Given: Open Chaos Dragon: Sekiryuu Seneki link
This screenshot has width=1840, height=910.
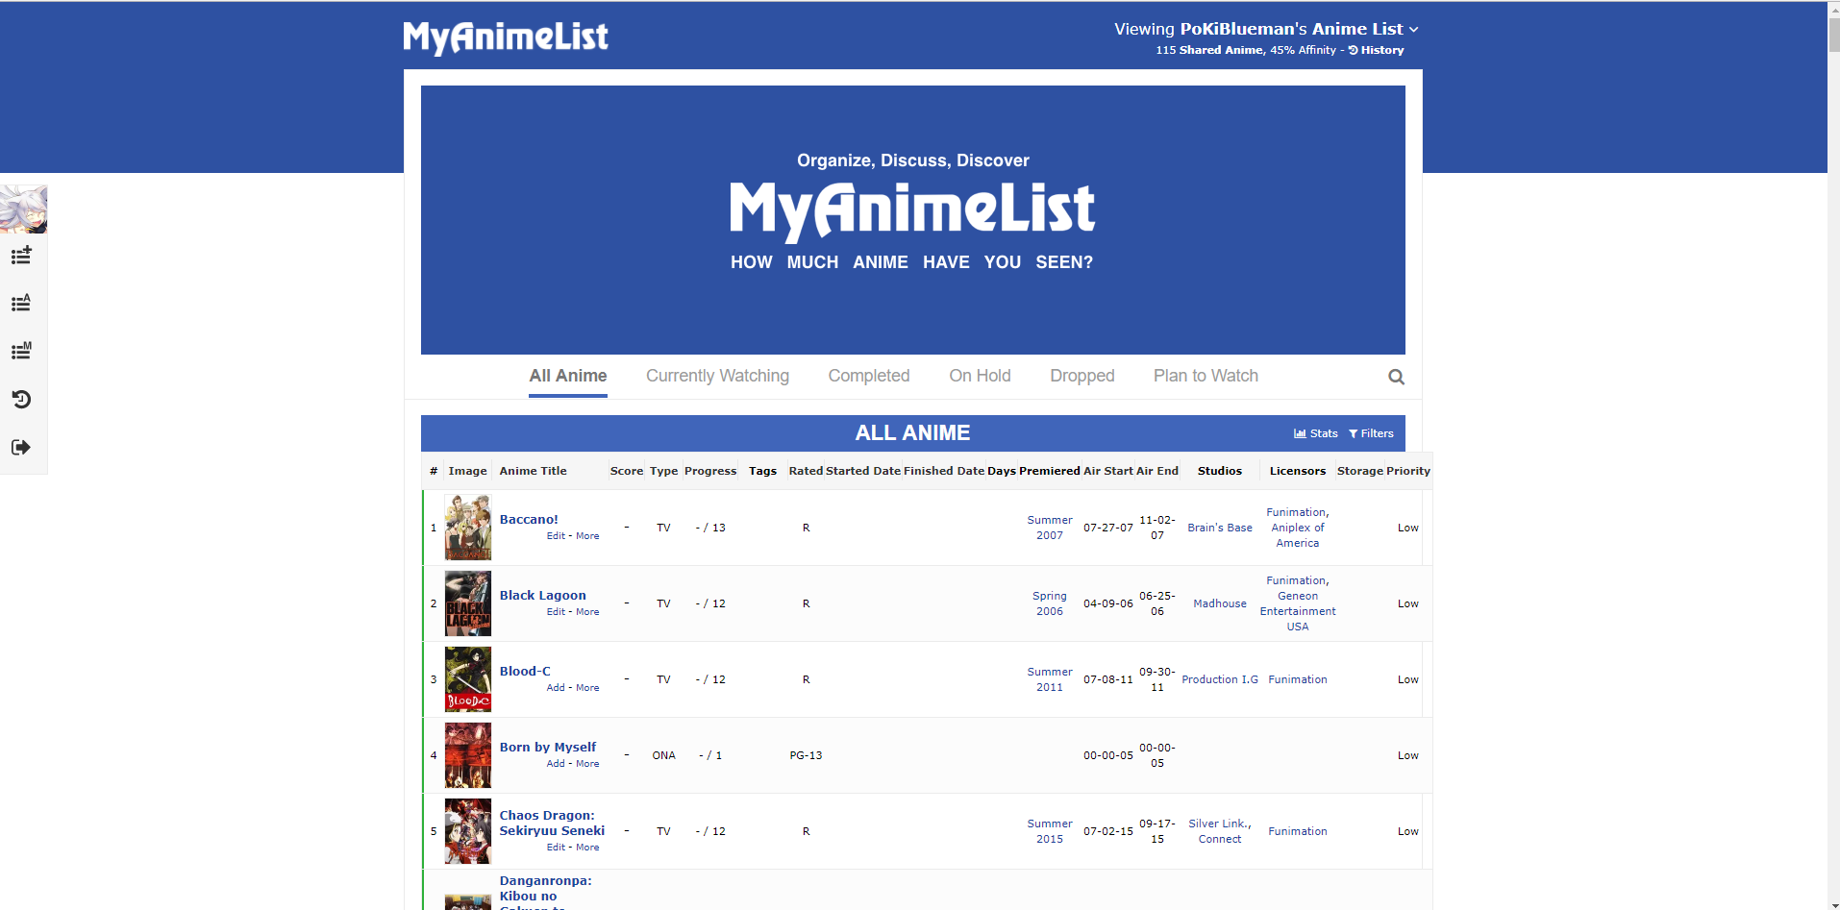Looking at the screenshot, I should tap(552, 824).
